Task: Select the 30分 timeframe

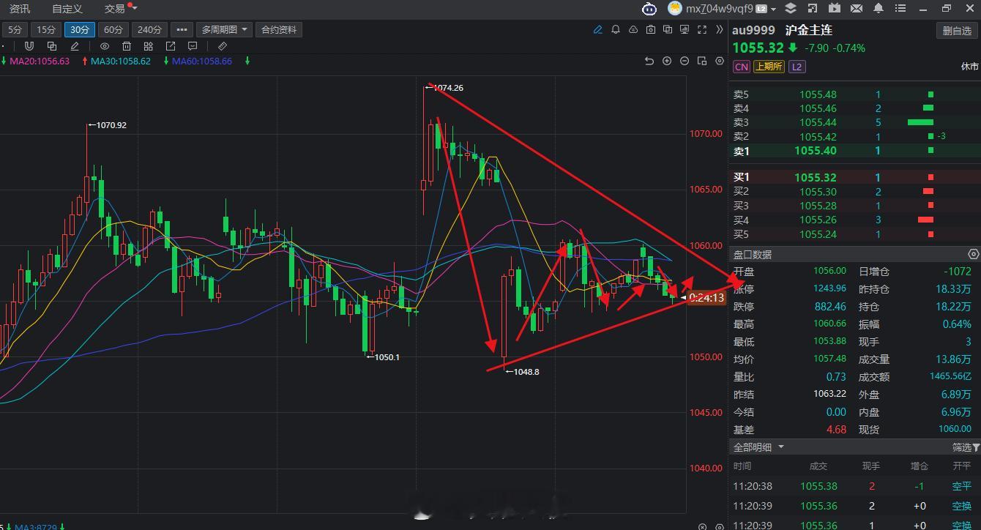Action: coord(79,30)
